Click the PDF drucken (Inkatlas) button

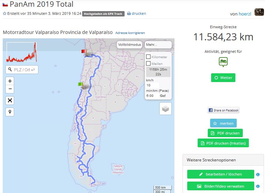(223, 143)
